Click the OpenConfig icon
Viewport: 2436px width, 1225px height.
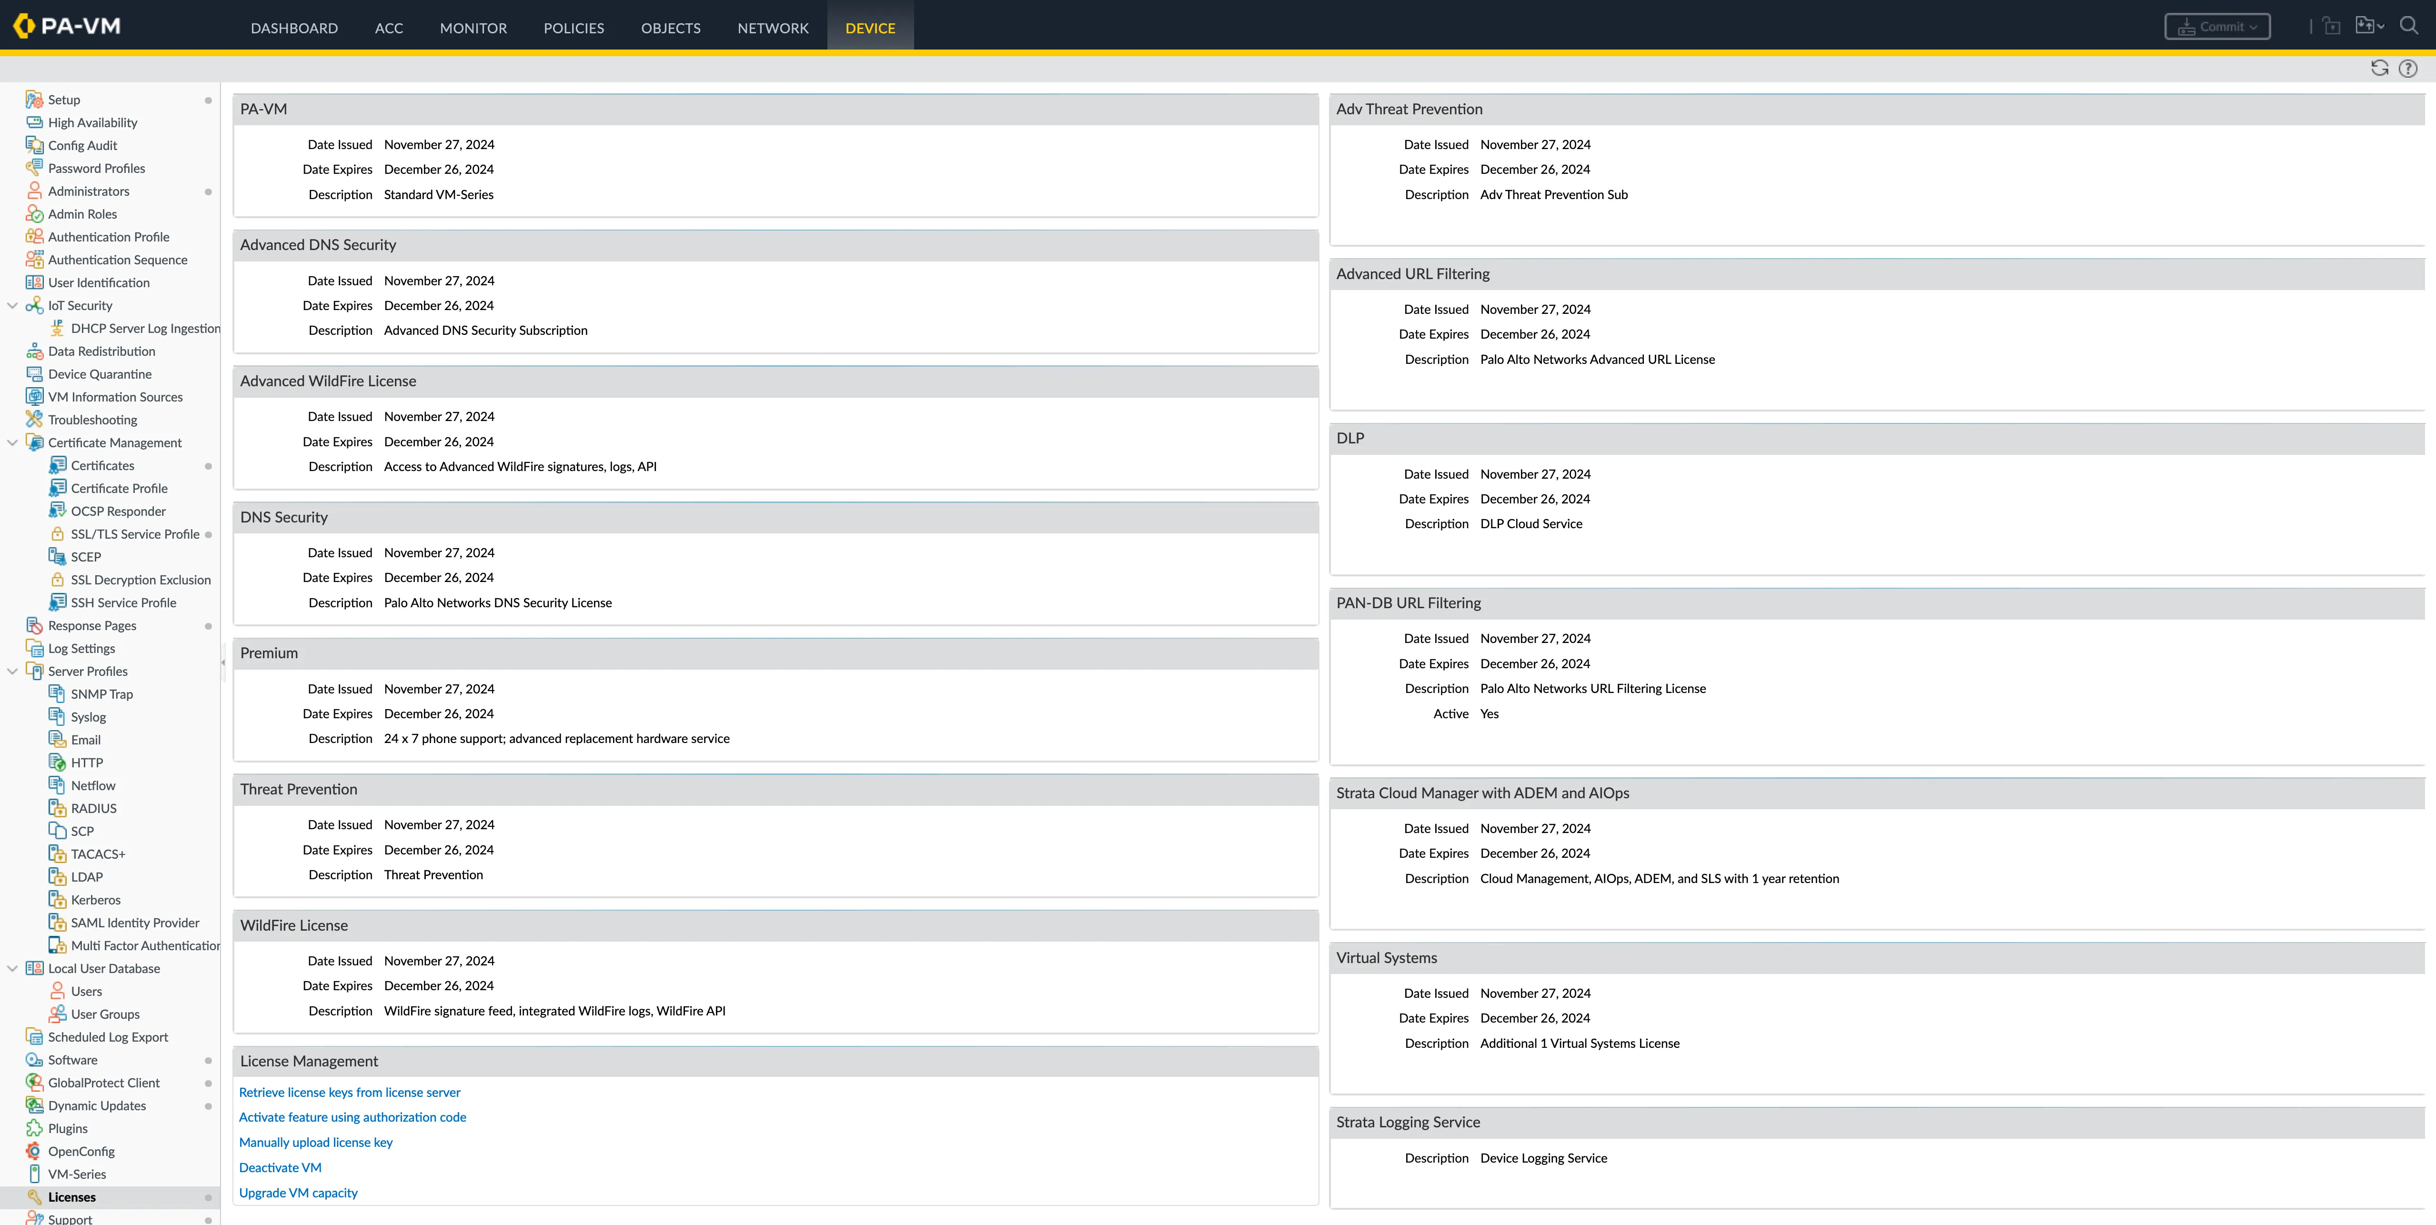coord(34,1150)
